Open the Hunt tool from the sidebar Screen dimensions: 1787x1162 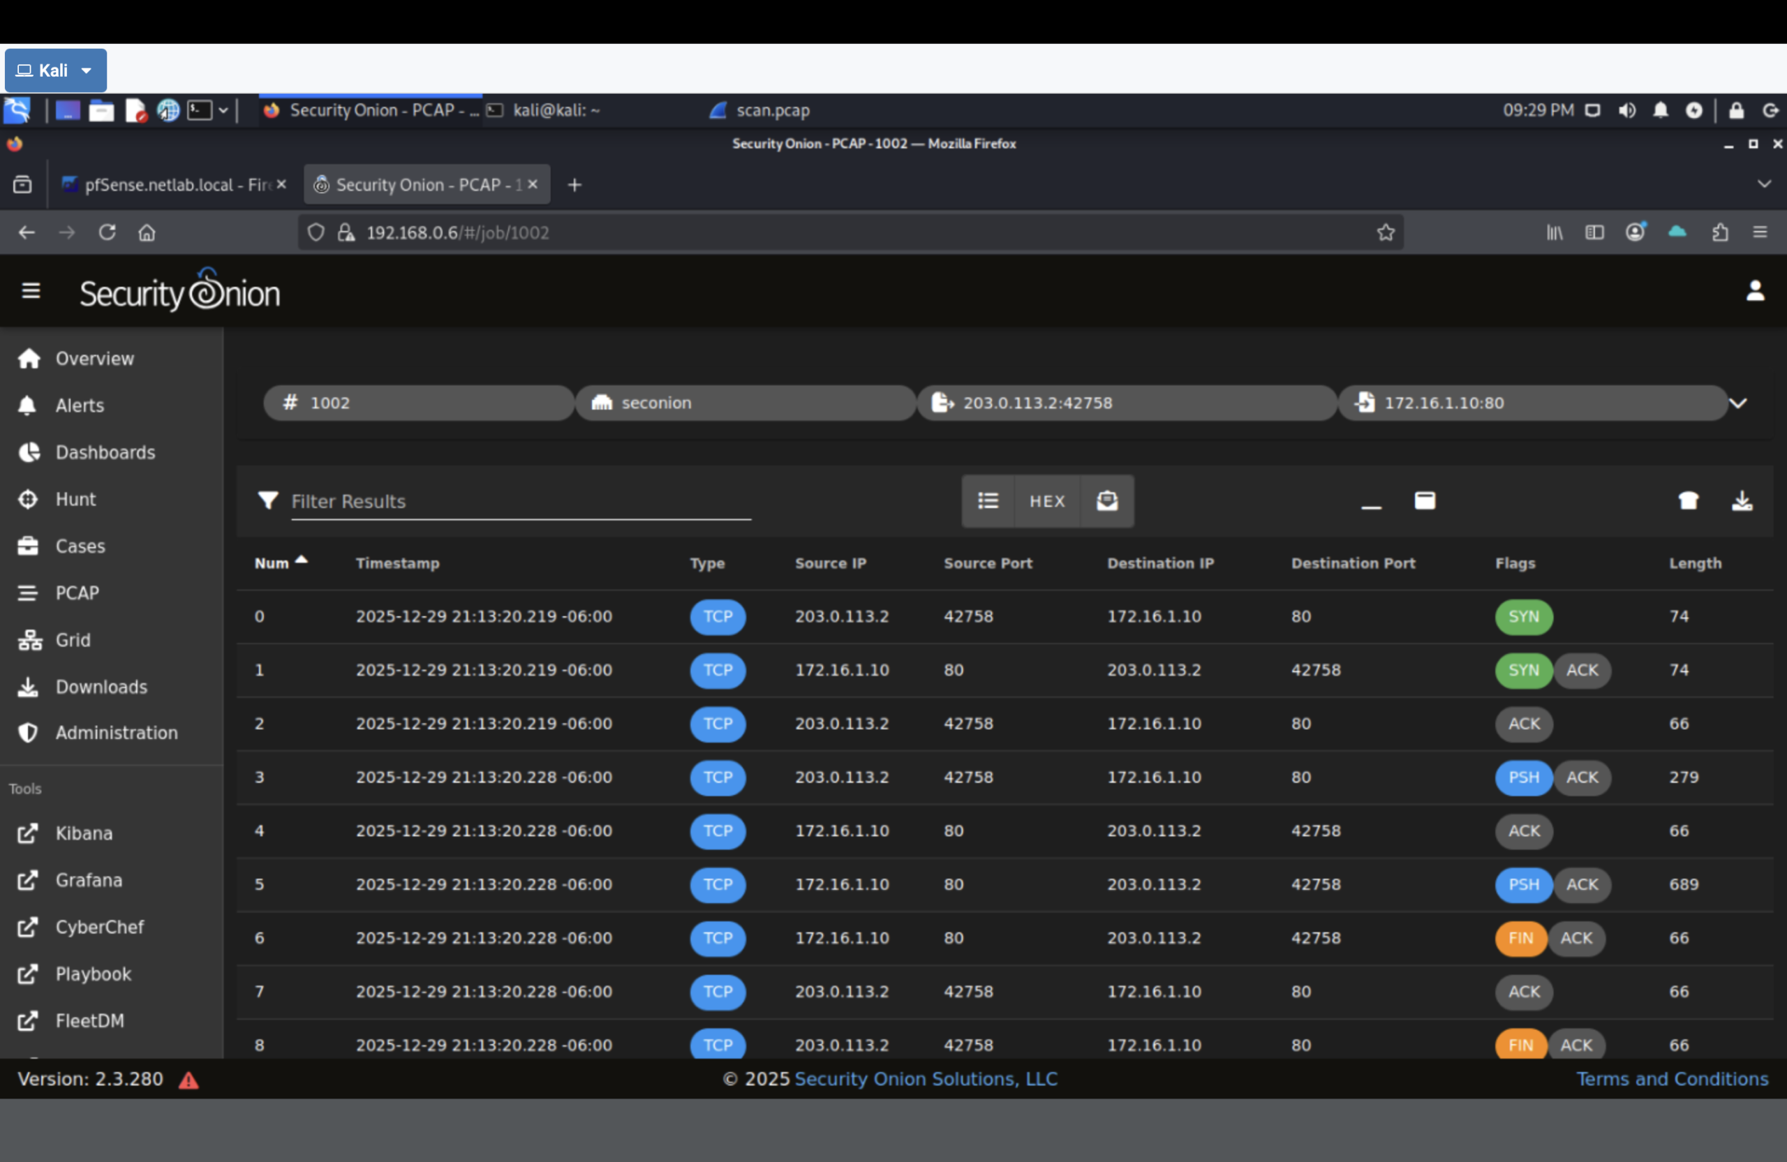(75, 499)
